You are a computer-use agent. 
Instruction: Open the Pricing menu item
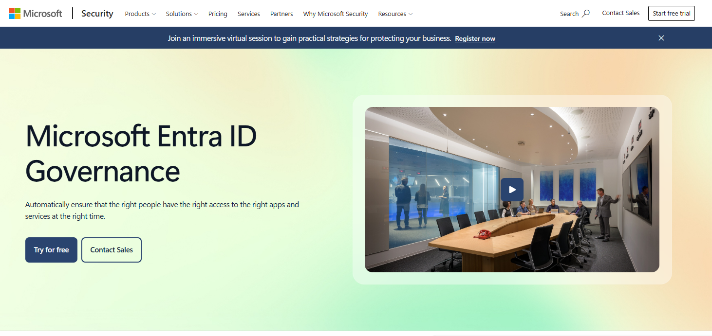218,14
